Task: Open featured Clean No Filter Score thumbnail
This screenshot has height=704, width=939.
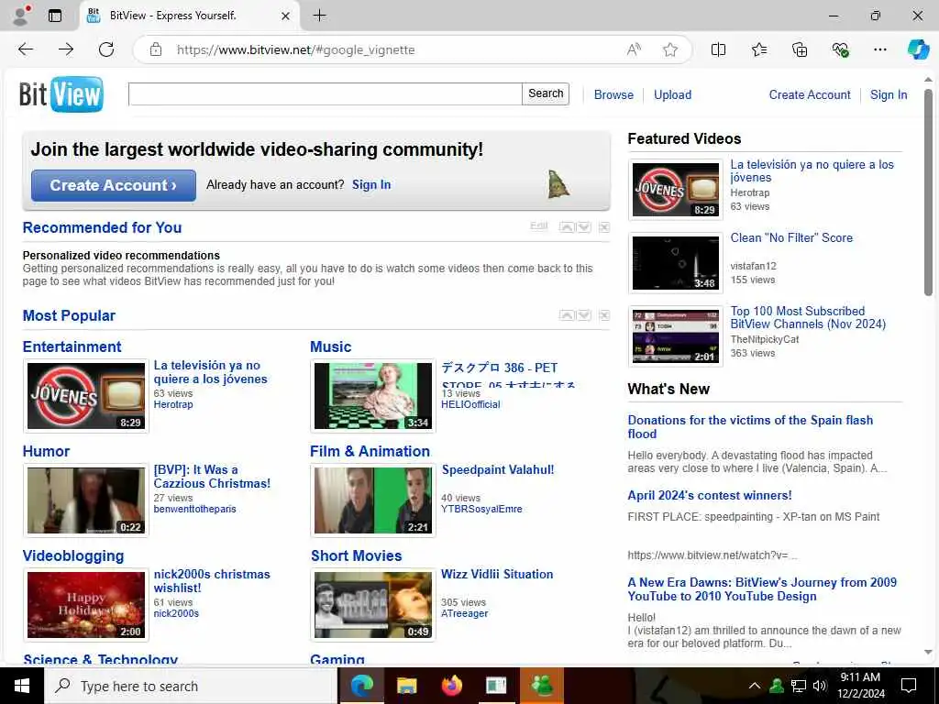Action: click(676, 263)
